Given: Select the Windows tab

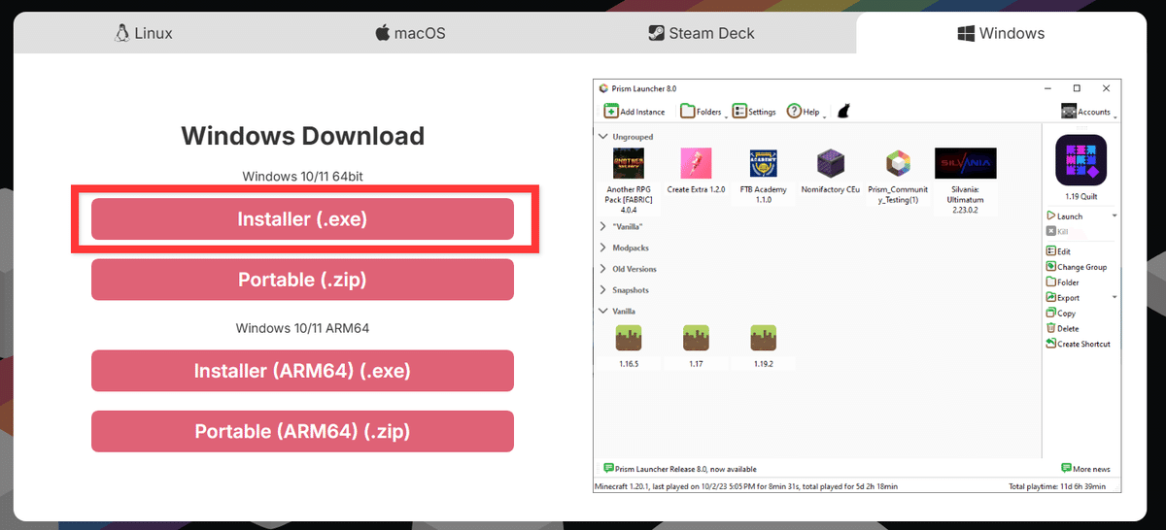Looking at the screenshot, I should click(x=1001, y=33).
